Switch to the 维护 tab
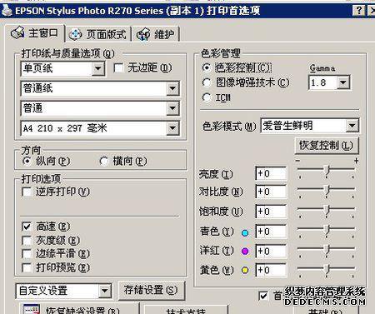Image resolution: width=375 pixels, height=314 pixels. pyautogui.click(x=156, y=34)
